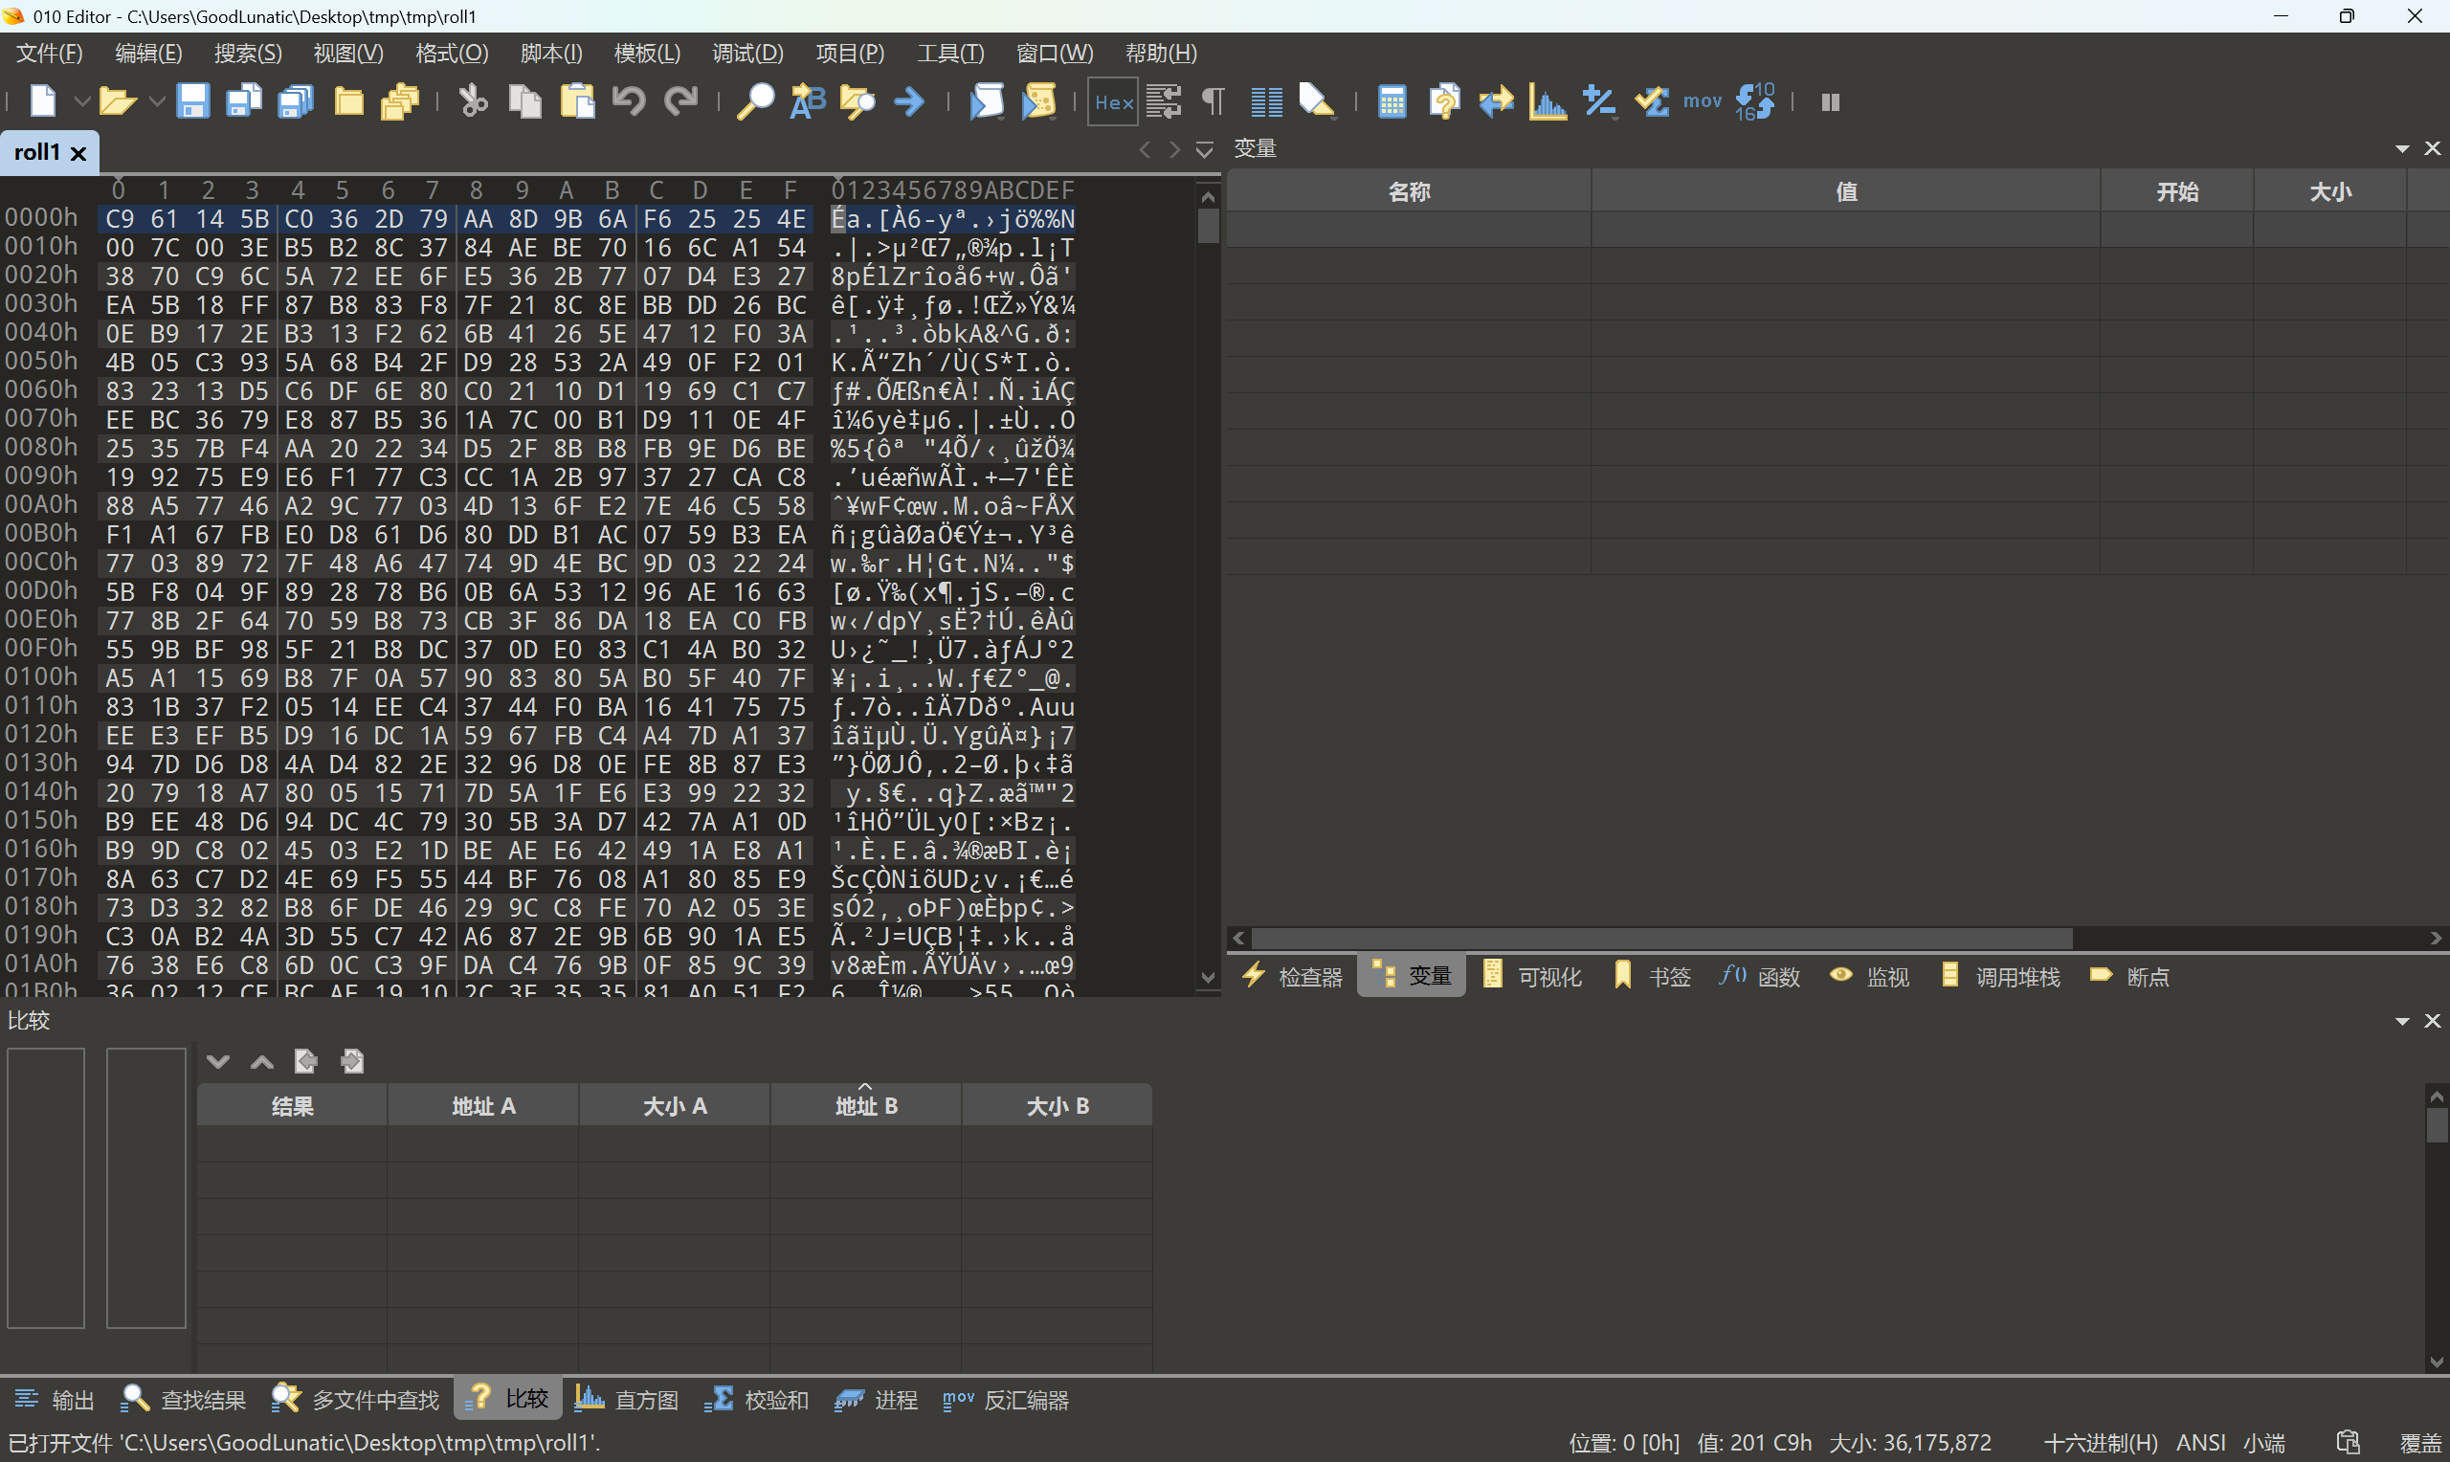Click the base converter 10/16 icon
This screenshot has width=2450, height=1462.
click(1754, 101)
